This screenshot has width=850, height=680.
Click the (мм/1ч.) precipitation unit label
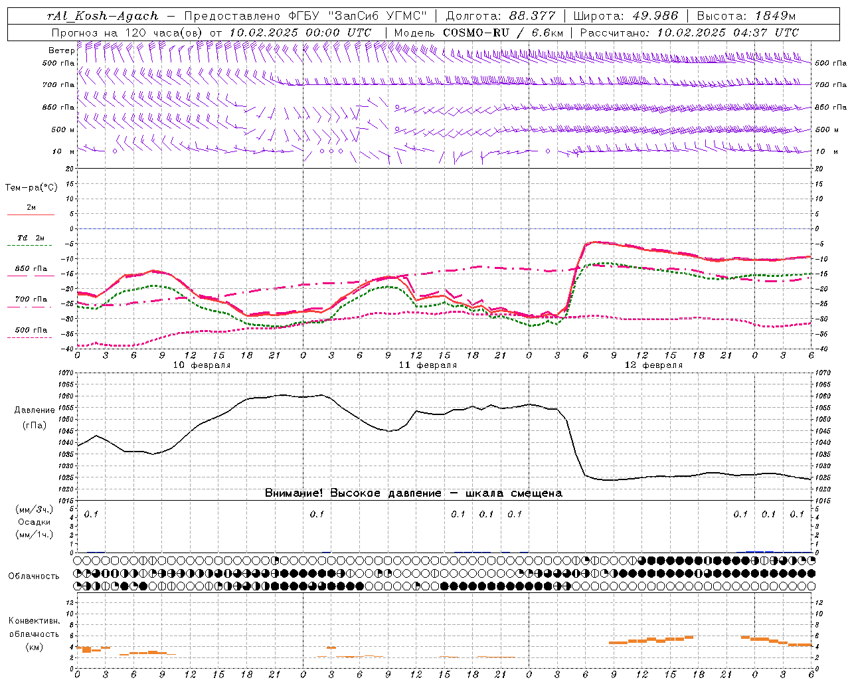[35, 535]
